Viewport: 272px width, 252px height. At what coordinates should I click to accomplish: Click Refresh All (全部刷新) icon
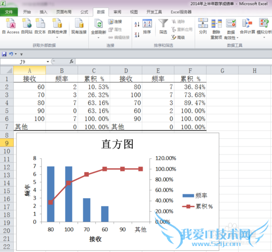coord(98,24)
